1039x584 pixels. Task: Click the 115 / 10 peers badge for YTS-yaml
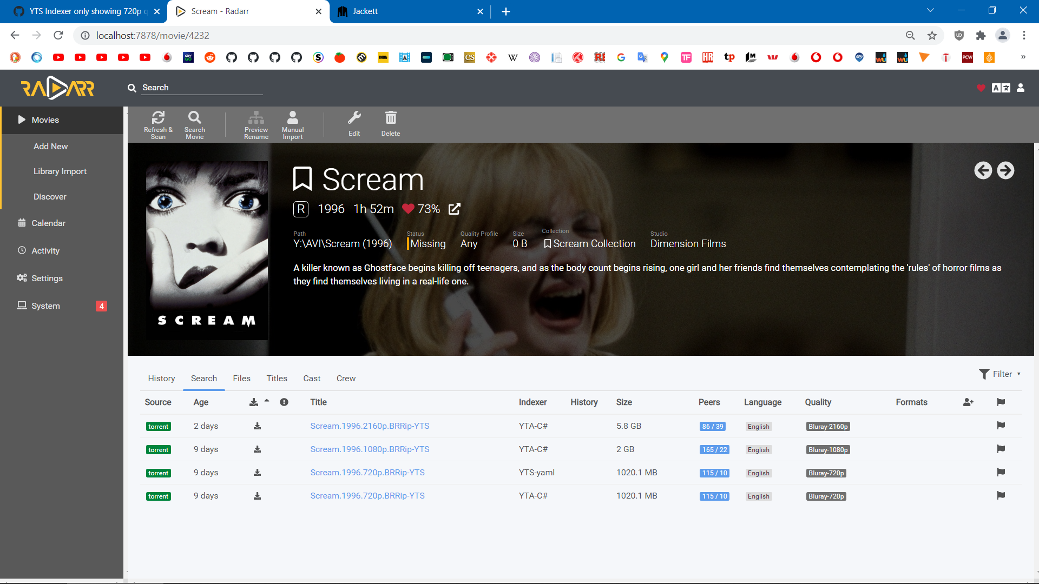click(x=714, y=473)
